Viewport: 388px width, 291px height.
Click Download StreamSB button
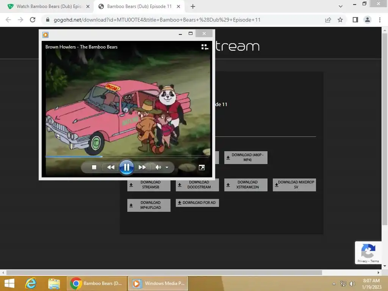point(149,185)
